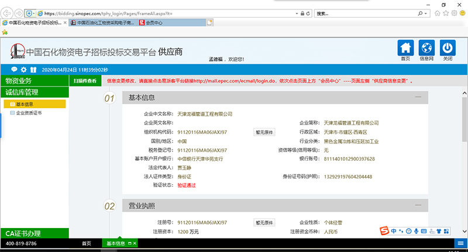The width and height of the screenshot is (468, 252).
Task: Switch to the 首页 bottom tab
Action: click(x=86, y=243)
